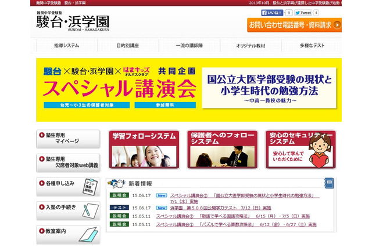Click the New badge on スペシャル講演会③ row
Screen dimensions: 372x247
coord(162,195)
